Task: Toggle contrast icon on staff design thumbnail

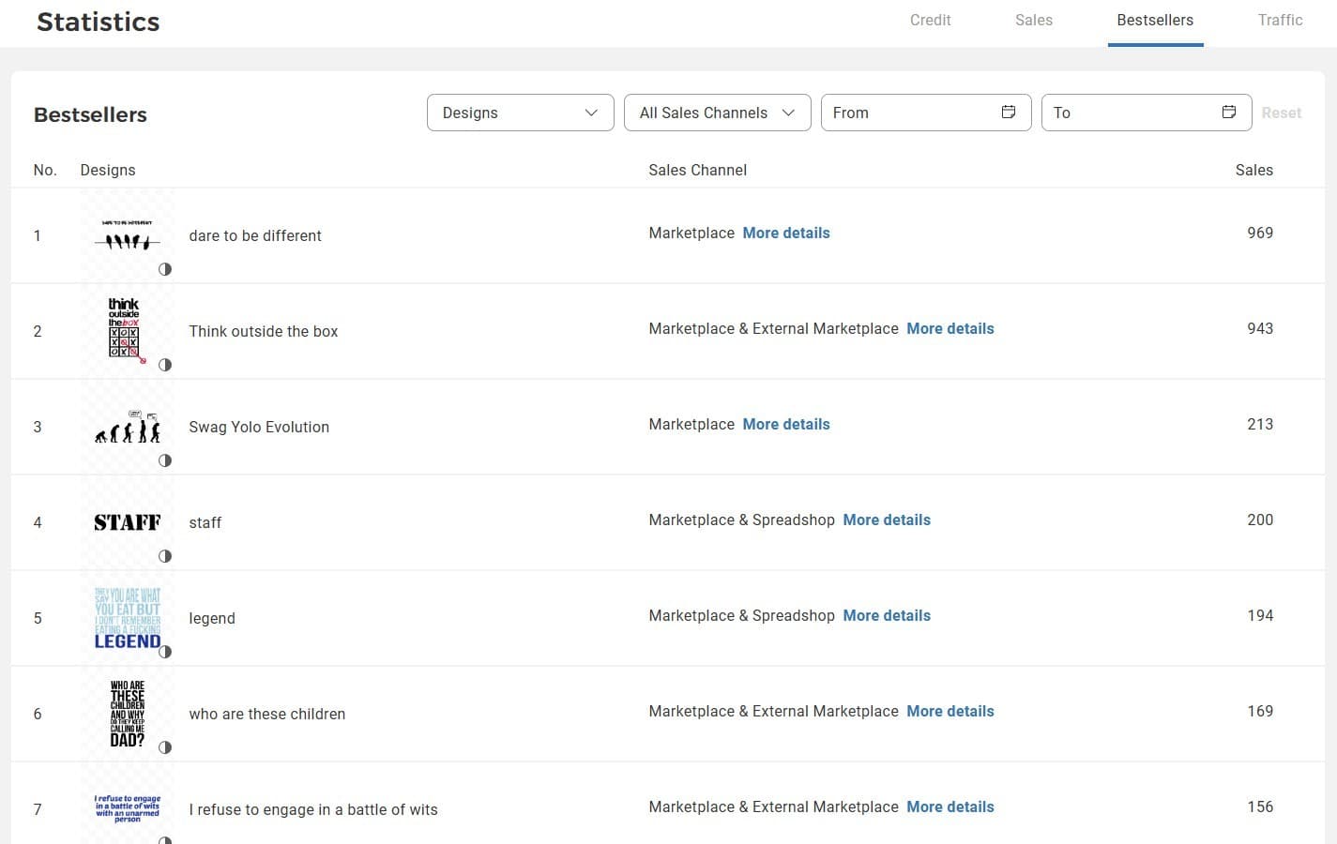Action: [165, 556]
